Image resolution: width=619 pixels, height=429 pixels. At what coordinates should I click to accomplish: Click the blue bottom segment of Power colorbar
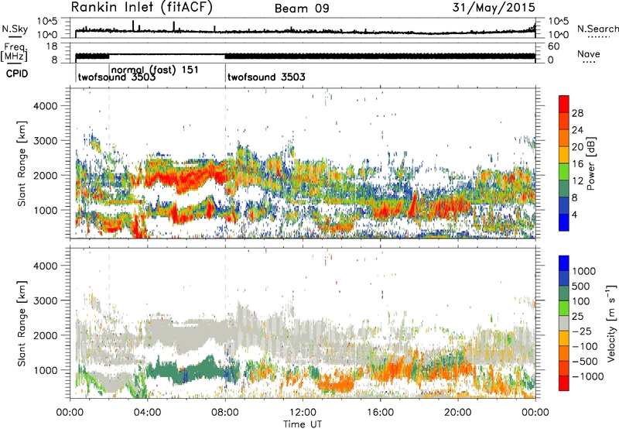click(564, 222)
